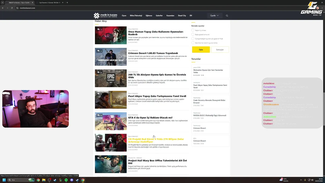Click the site info icon in address bar

click(18, 8)
